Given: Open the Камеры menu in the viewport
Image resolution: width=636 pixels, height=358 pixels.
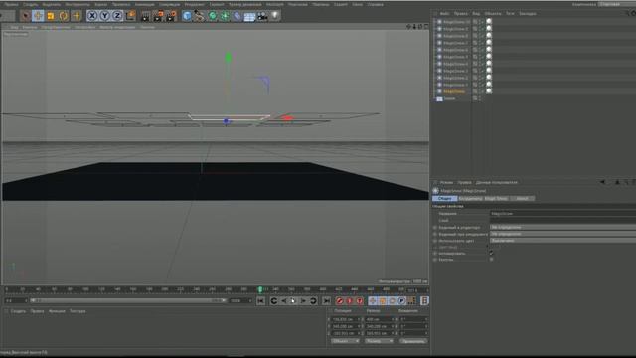Looking at the screenshot, I should point(29,27).
